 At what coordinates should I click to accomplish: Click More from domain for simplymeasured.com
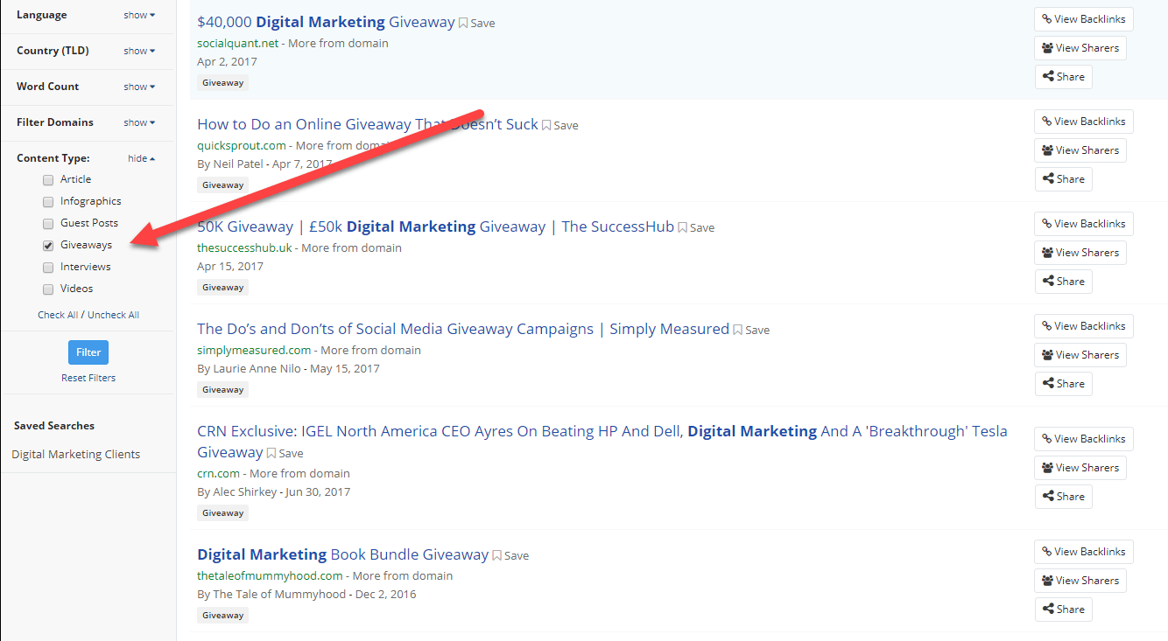click(370, 350)
